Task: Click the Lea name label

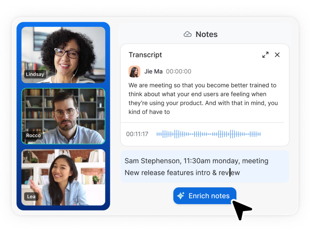Action: click(x=31, y=197)
